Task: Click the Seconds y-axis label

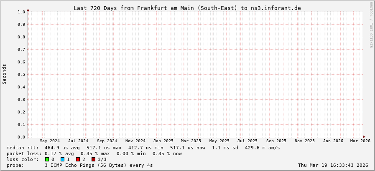Action: point(5,74)
